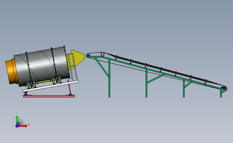Select the yellow cone-shaped discharge hopper
This screenshot has height=143, width=233.
tap(78, 58)
